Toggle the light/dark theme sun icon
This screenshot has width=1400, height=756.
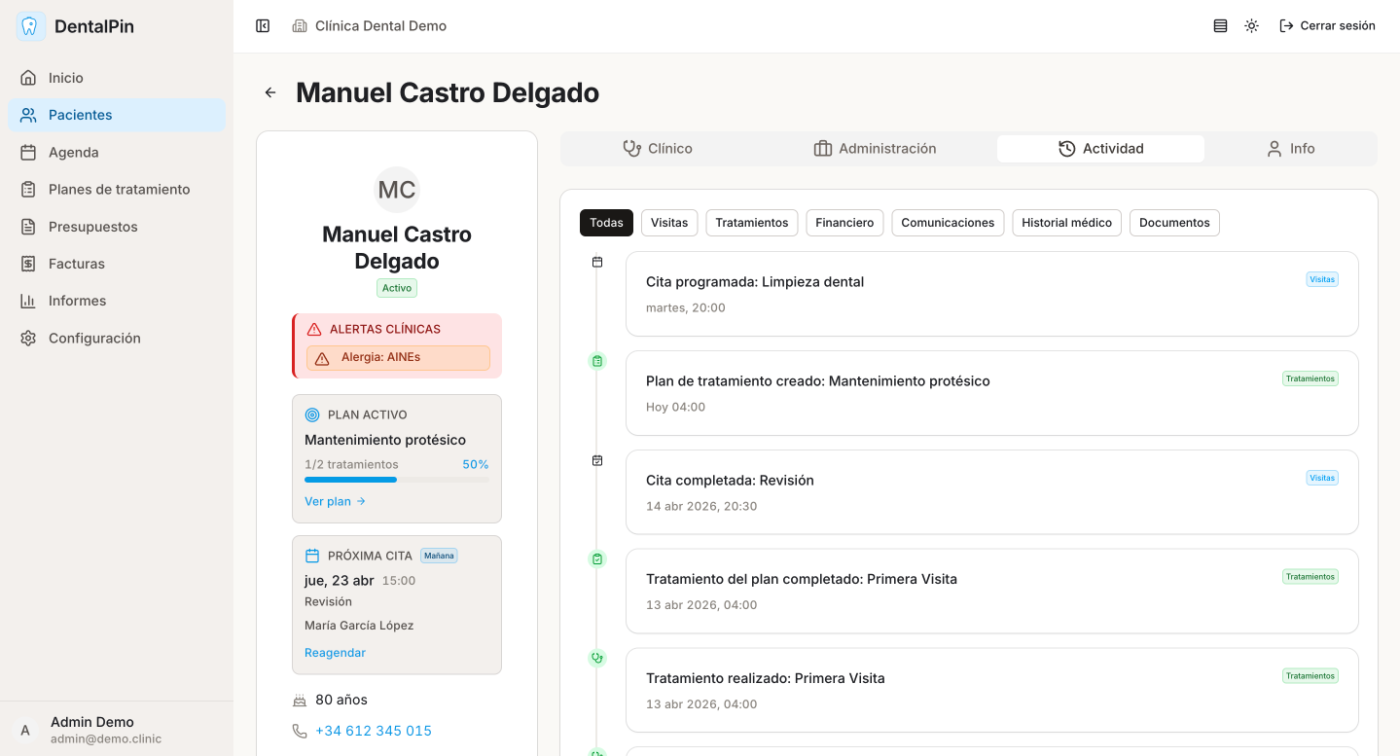tap(1251, 26)
